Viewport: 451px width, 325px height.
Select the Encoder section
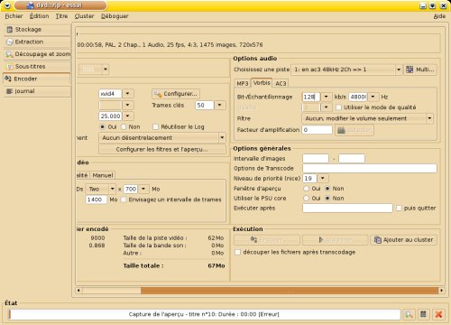[x=36, y=79]
